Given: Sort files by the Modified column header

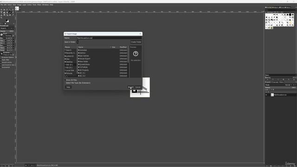Looking at the screenshot, I should click(x=123, y=47).
